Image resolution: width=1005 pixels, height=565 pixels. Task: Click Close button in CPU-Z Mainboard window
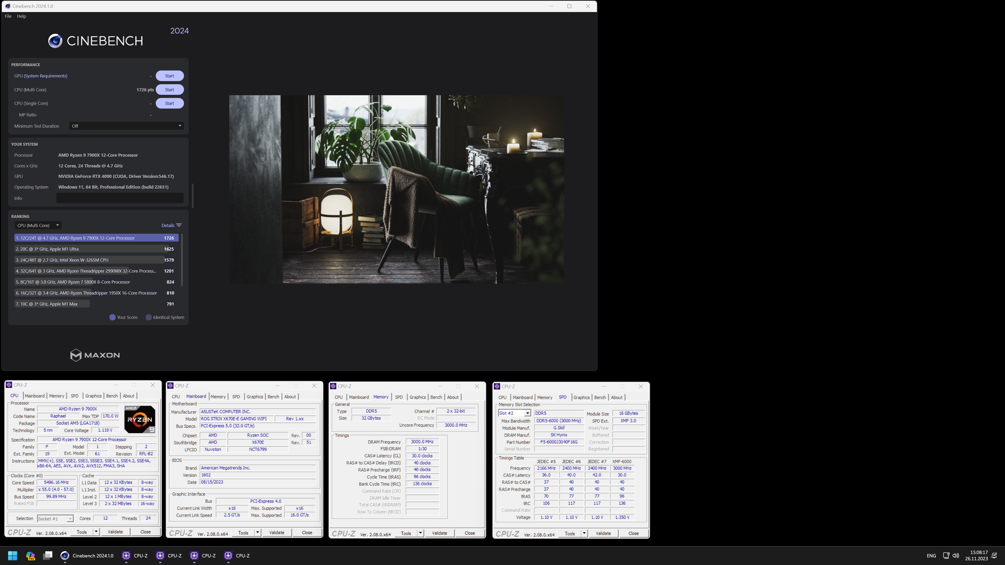click(307, 533)
